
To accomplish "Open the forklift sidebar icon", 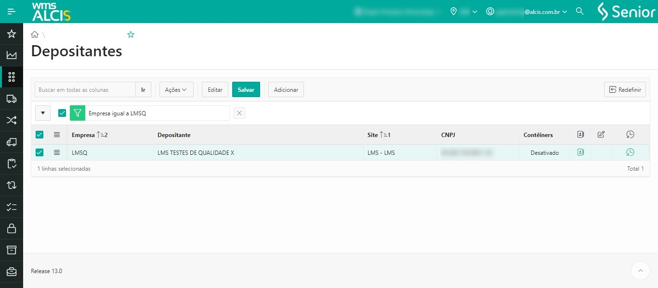I will click(x=12, y=142).
